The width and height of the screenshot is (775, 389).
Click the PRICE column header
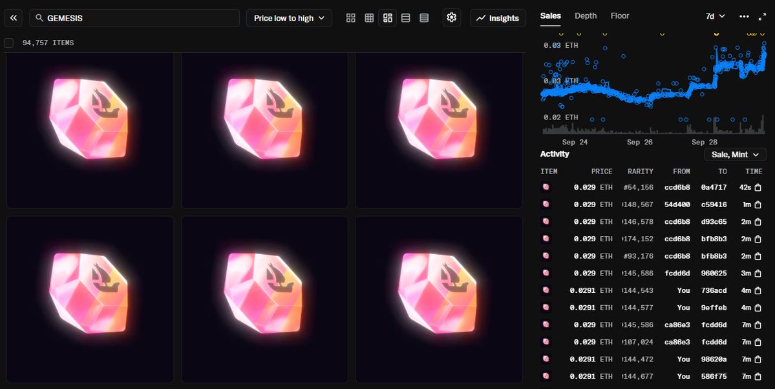(x=602, y=172)
